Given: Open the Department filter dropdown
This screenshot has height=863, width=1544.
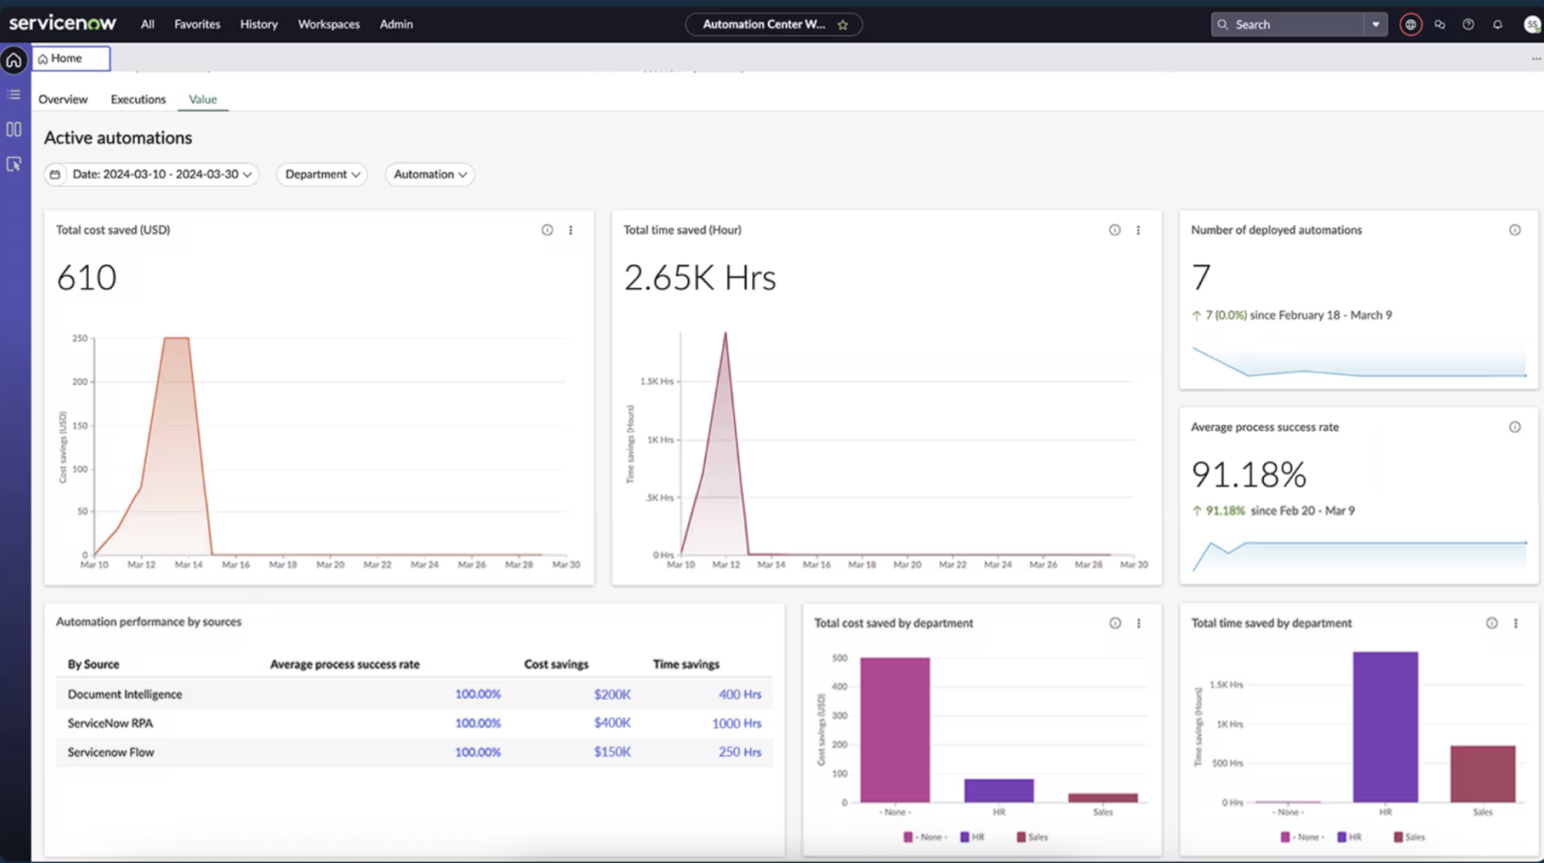Looking at the screenshot, I should point(322,174).
